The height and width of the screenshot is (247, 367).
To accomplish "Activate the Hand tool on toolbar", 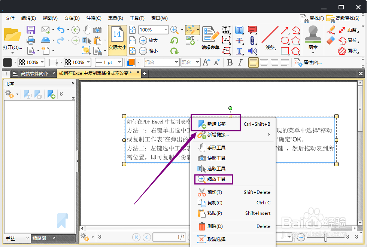I will coord(87,29).
